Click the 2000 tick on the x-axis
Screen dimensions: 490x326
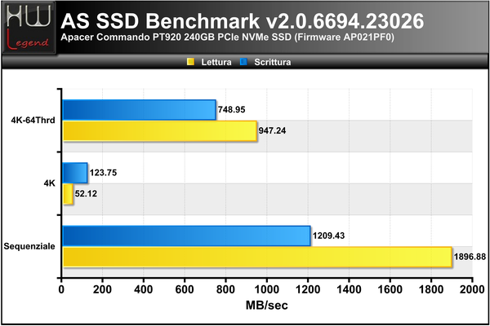tap(472, 289)
